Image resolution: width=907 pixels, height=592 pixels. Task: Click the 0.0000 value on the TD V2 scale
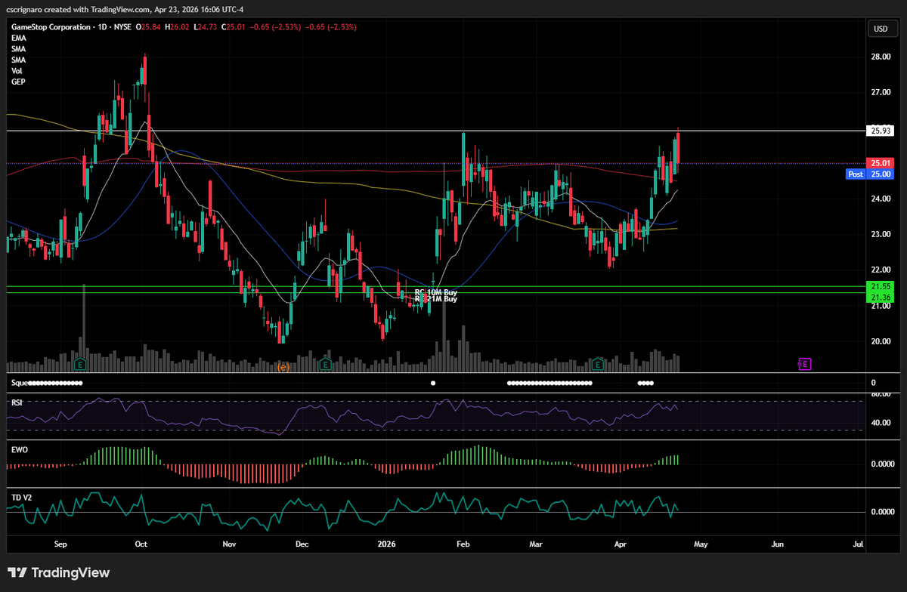coord(884,512)
